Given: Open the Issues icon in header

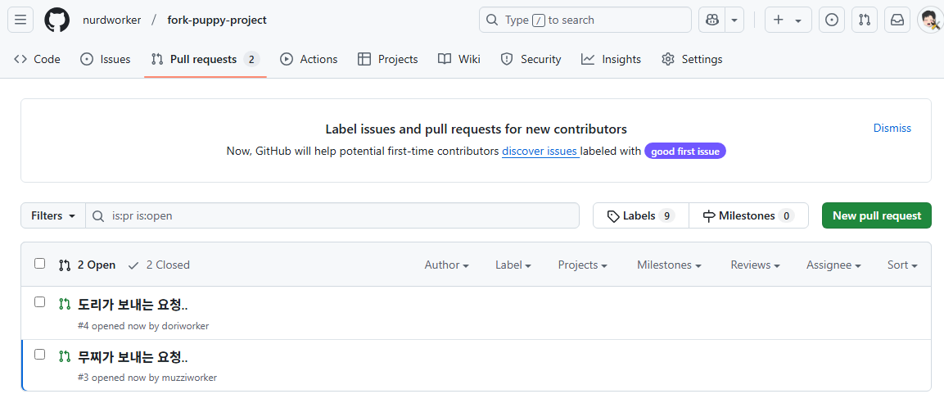Looking at the screenshot, I should [831, 20].
